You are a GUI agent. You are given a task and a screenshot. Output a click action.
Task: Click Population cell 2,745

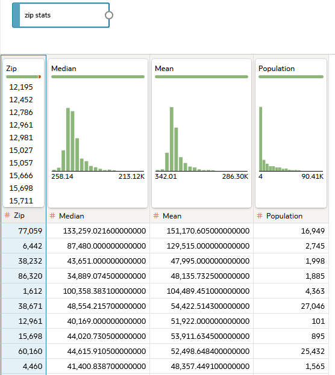coord(291,246)
